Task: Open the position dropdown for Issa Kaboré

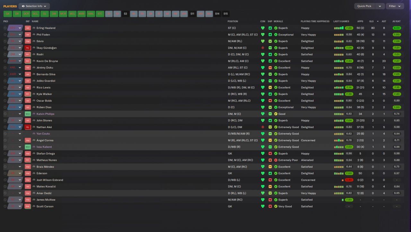Action: (20, 147)
